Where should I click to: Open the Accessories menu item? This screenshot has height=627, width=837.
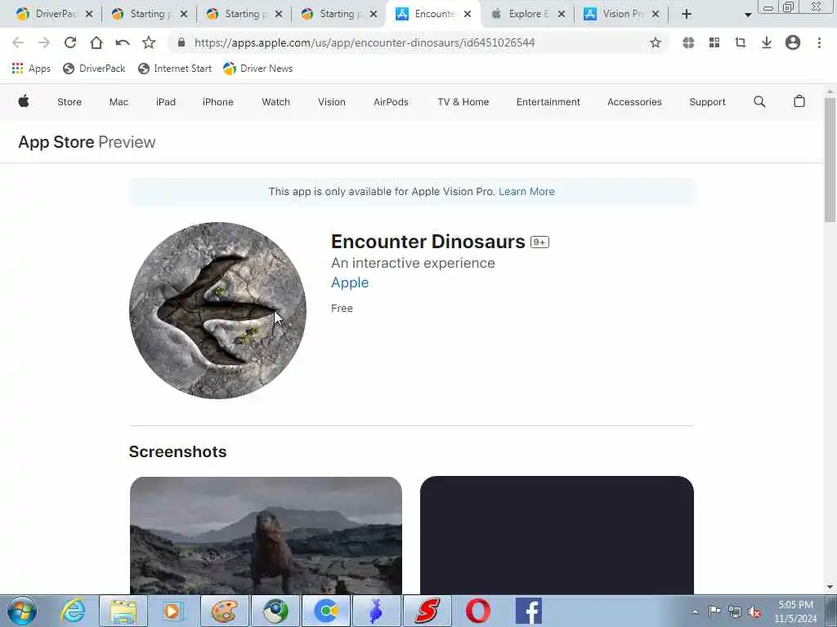[634, 102]
